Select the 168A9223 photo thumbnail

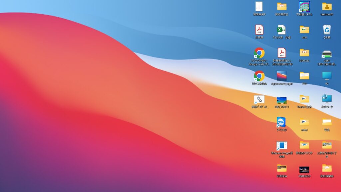click(x=304, y=169)
